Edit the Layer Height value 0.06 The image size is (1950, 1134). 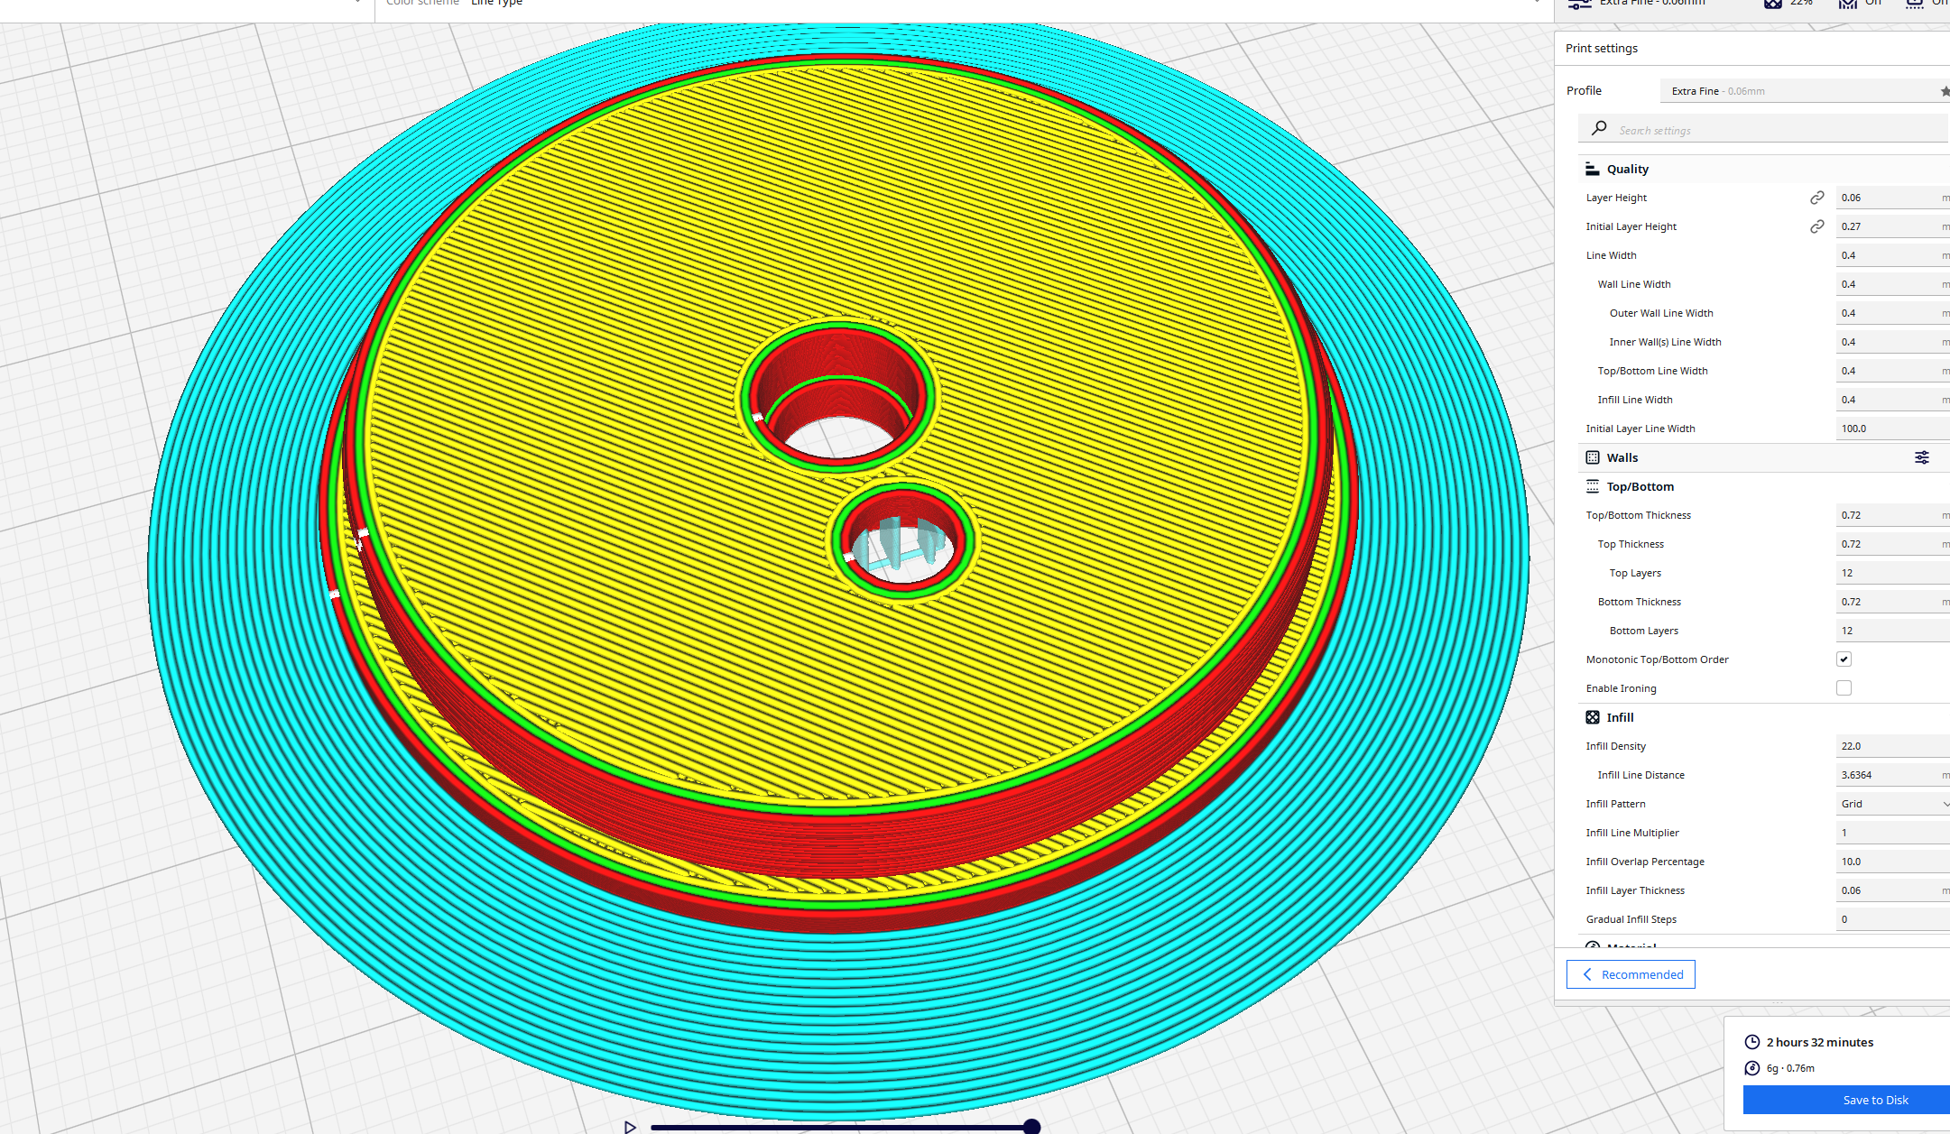[1893, 198]
